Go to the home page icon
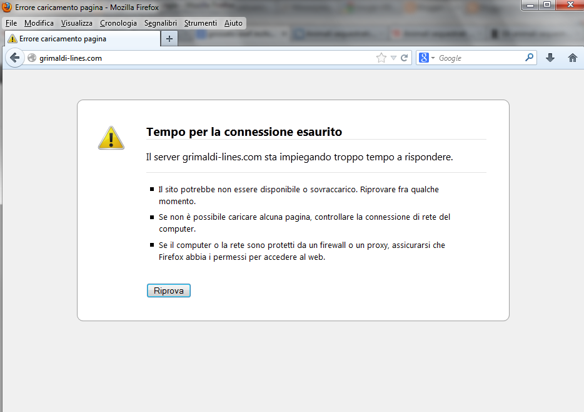The image size is (584, 412). pos(573,58)
